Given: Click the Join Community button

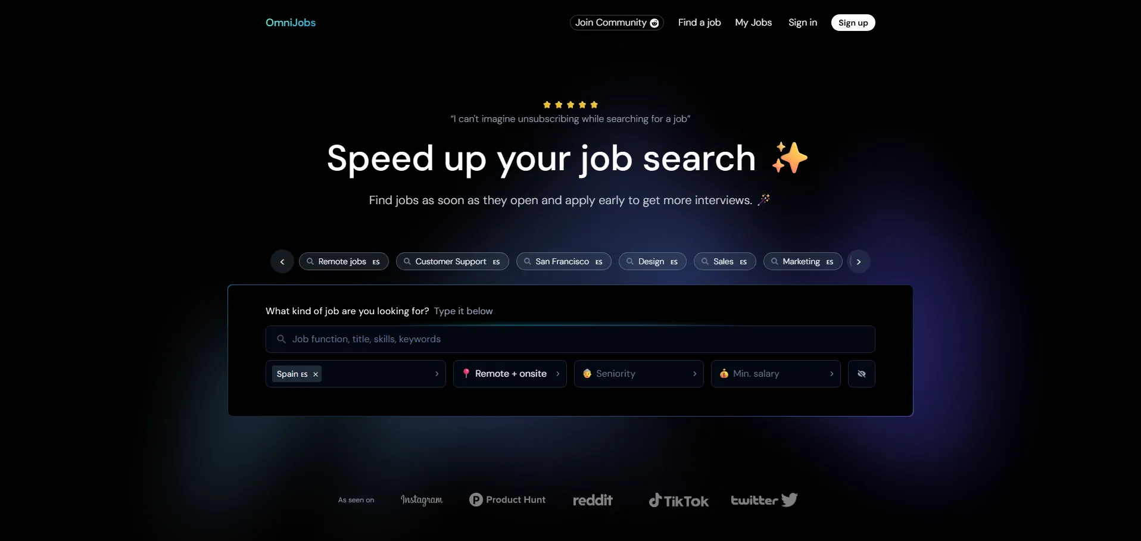Looking at the screenshot, I should (616, 23).
